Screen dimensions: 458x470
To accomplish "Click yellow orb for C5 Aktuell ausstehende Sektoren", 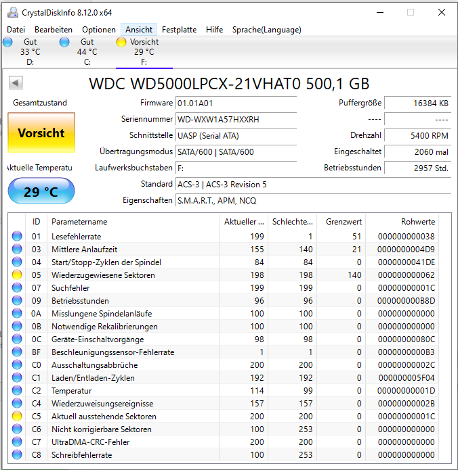I will 17,417.
